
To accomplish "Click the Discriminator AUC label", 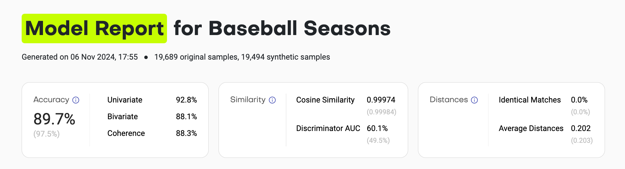I will [328, 128].
